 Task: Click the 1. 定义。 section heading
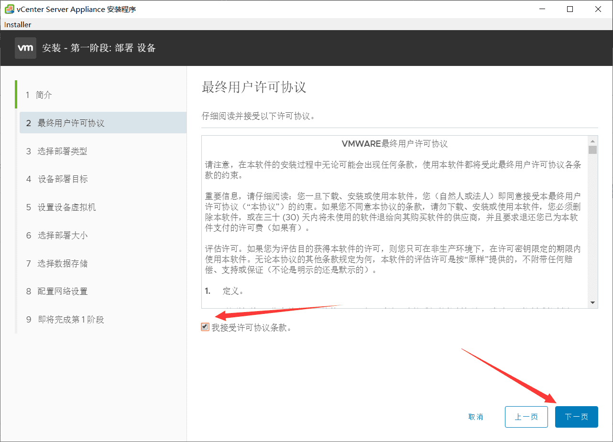coord(225,291)
